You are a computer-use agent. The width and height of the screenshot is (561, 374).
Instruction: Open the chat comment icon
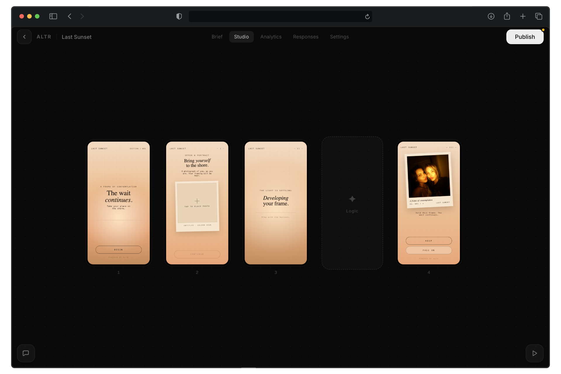pyautogui.click(x=26, y=353)
